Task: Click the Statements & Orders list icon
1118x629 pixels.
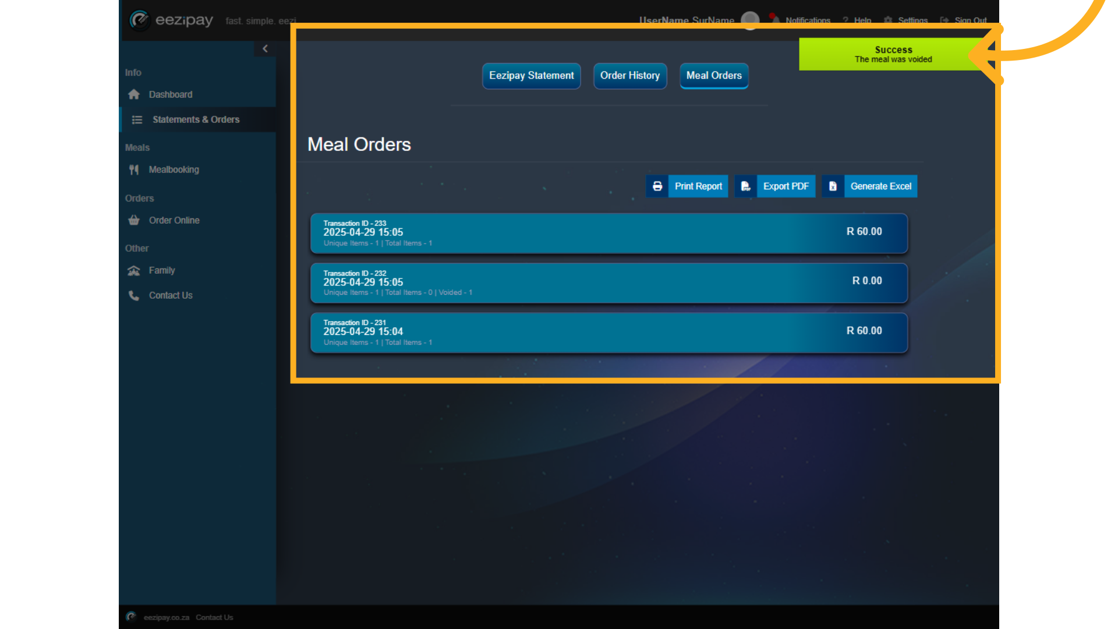Action: pyautogui.click(x=137, y=120)
